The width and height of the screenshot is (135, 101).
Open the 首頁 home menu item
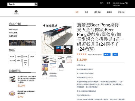click(77, 12)
